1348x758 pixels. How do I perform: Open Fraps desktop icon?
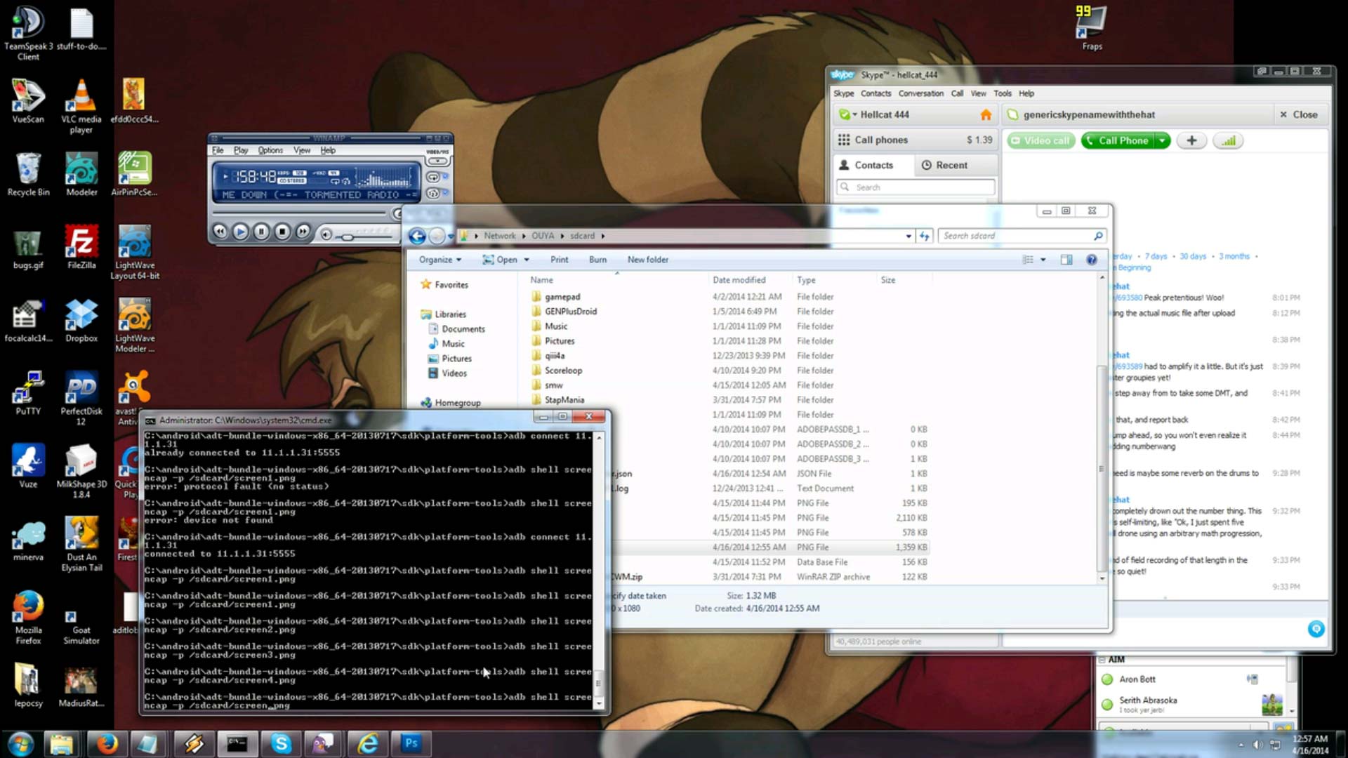click(1091, 28)
